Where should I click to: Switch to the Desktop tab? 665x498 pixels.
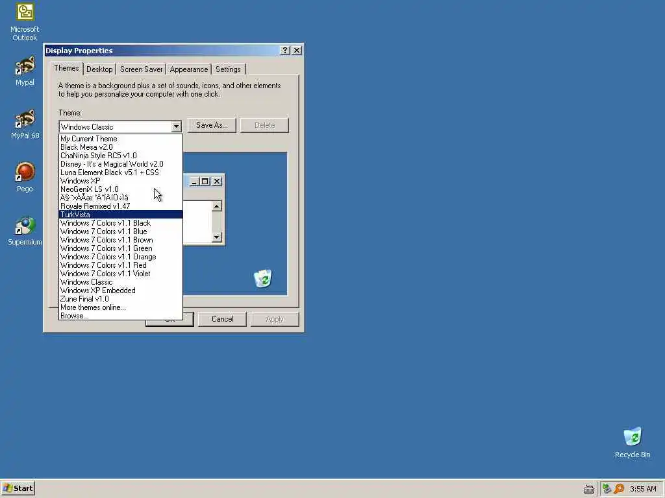pyautogui.click(x=99, y=69)
